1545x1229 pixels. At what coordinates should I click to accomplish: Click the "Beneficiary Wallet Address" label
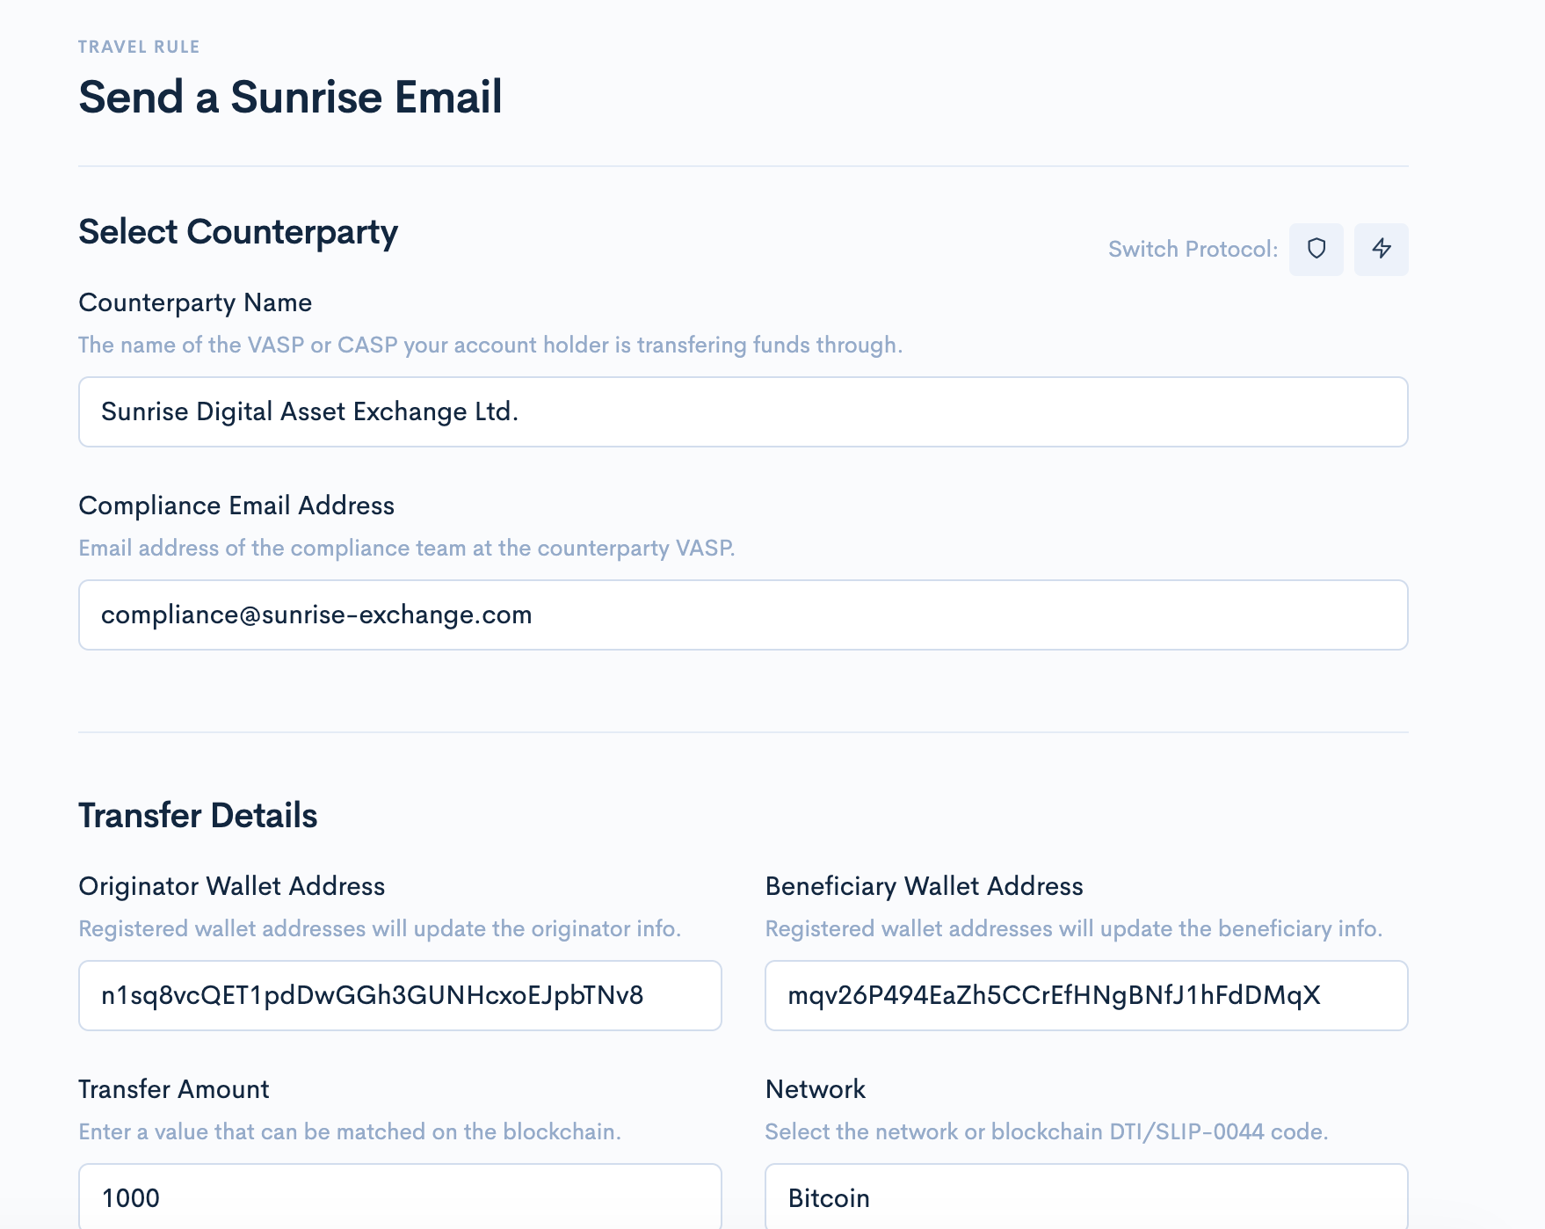(924, 887)
